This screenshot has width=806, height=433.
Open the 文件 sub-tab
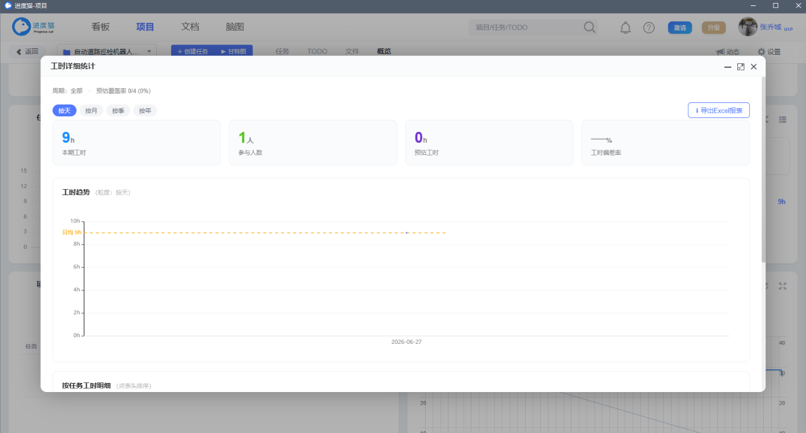(x=352, y=51)
